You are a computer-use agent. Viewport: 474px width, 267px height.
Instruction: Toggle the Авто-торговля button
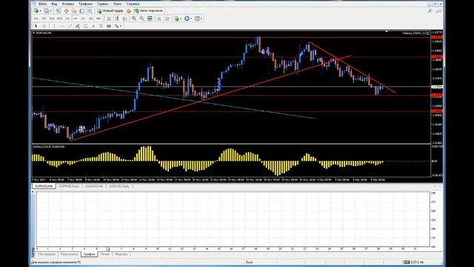click(x=149, y=11)
